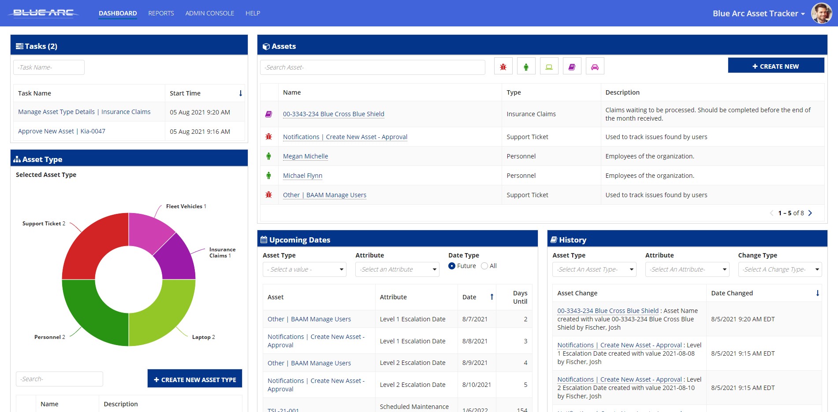Filter assets by red bug Support Ticket icon
The width and height of the screenshot is (838, 412).
(503, 67)
